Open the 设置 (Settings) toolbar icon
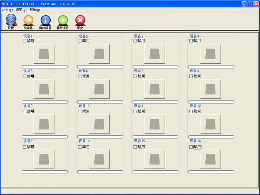This screenshot has width=260, height=195. (x=11, y=22)
